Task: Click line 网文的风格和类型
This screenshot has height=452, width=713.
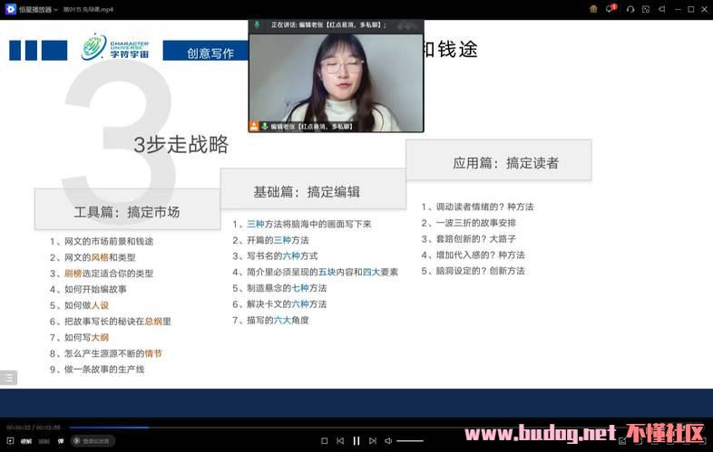Action: click(x=93, y=257)
